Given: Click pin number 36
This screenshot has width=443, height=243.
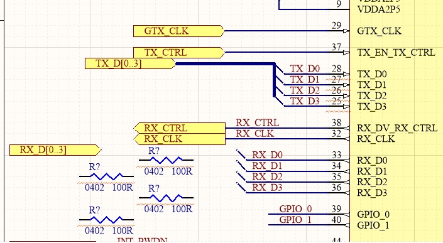Looking at the screenshot, I should point(336,187).
